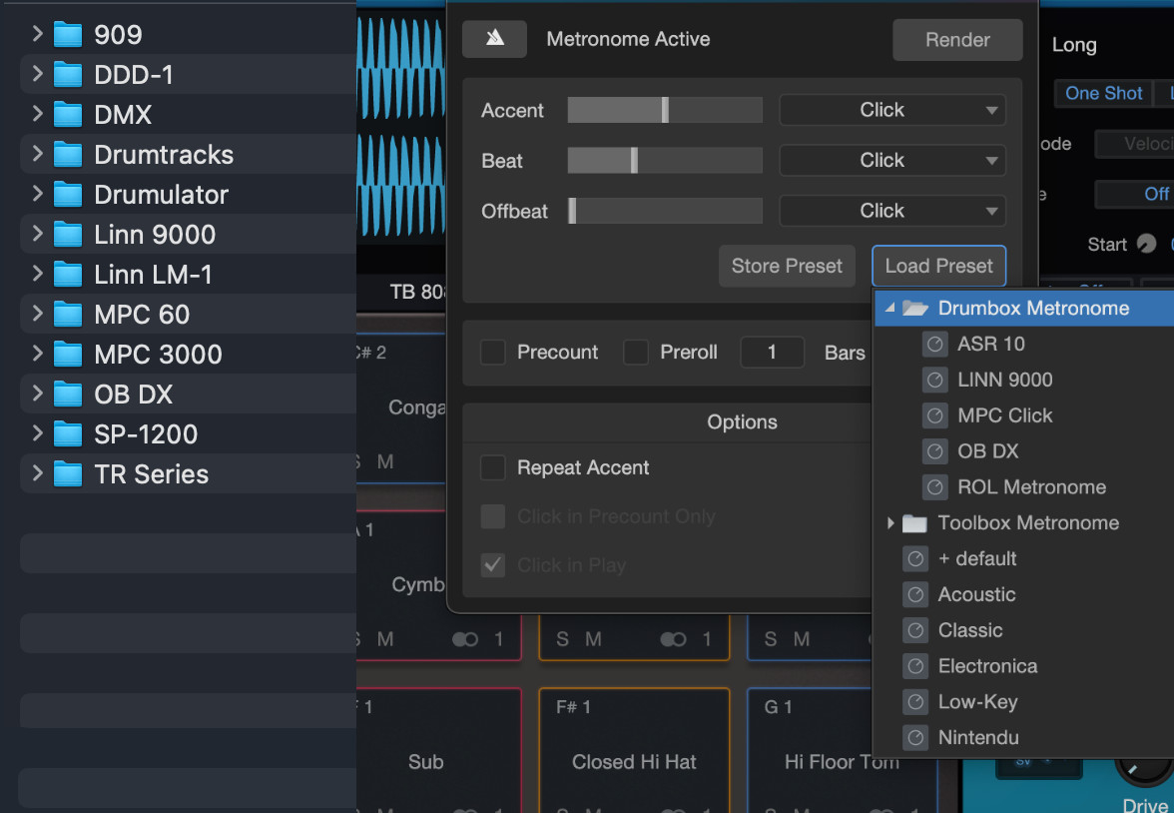Click the preset icon beside + default
The height and width of the screenshot is (813, 1174).
[x=914, y=558]
